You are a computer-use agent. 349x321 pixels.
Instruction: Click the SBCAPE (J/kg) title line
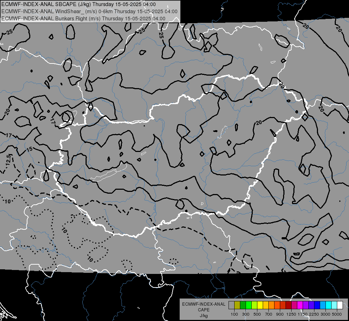pos(78,4)
